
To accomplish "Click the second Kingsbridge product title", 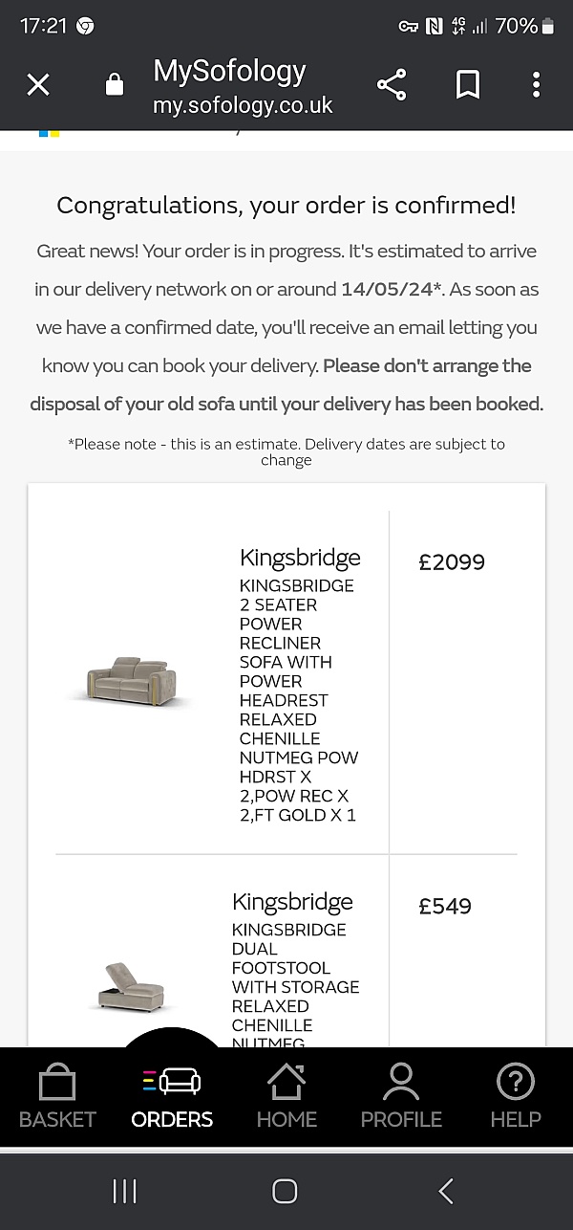I will point(292,902).
